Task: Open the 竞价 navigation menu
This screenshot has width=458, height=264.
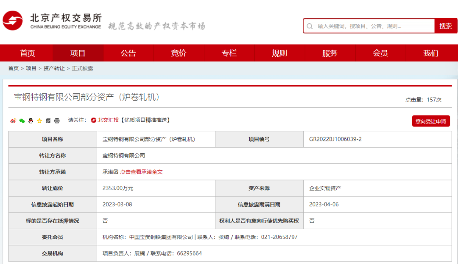Action: pos(179,53)
